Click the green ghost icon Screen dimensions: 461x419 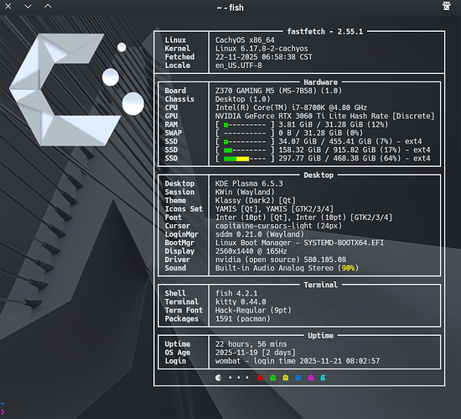click(x=273, y=378)
